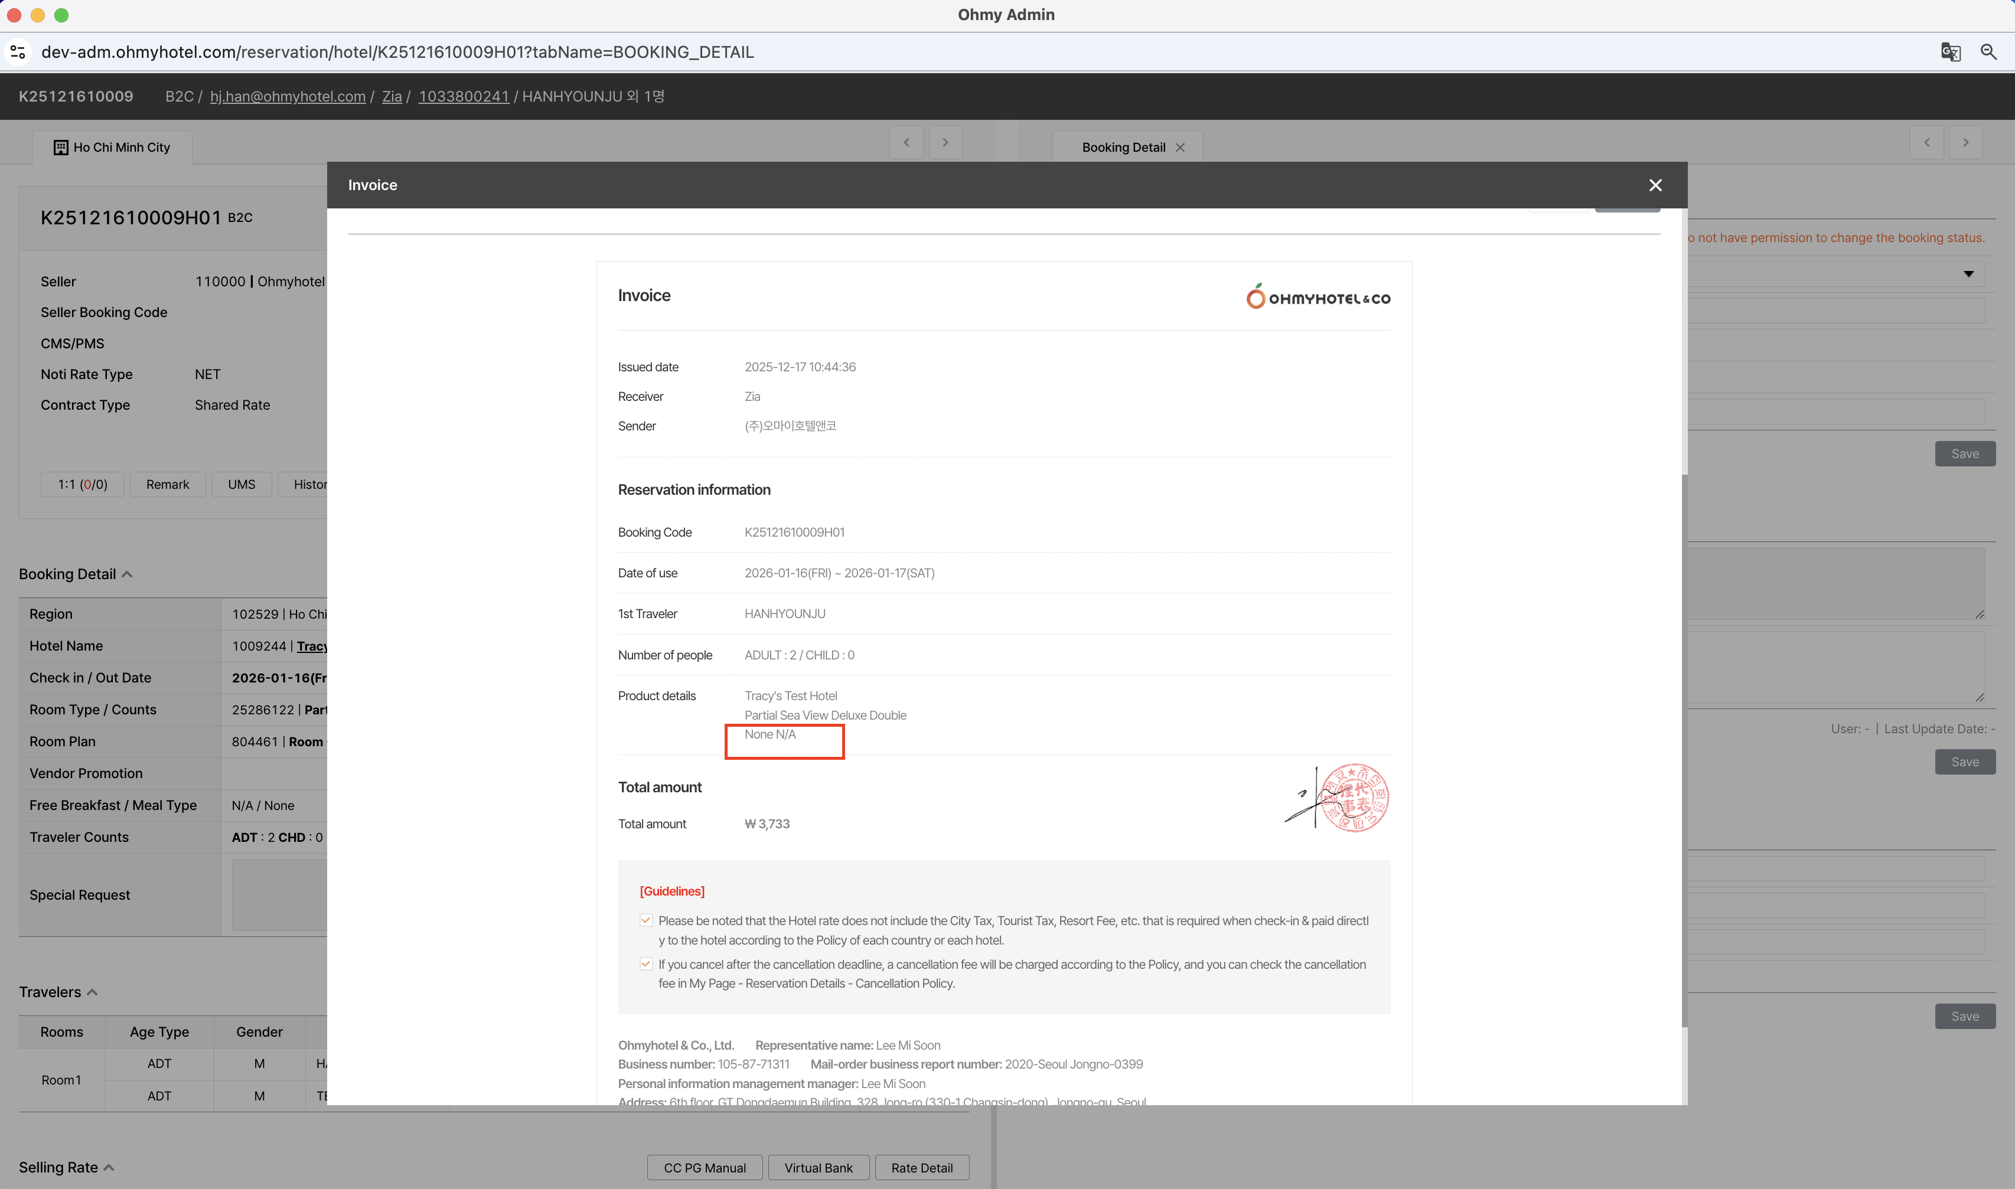The image size is (2015, 1189).
Task: Click the Google Translate icon in address bar
Action: pos(1950,52)
